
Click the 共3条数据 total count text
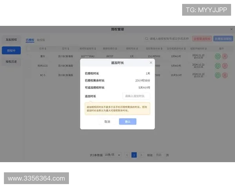pyautogui.click(x=96, y=155)
